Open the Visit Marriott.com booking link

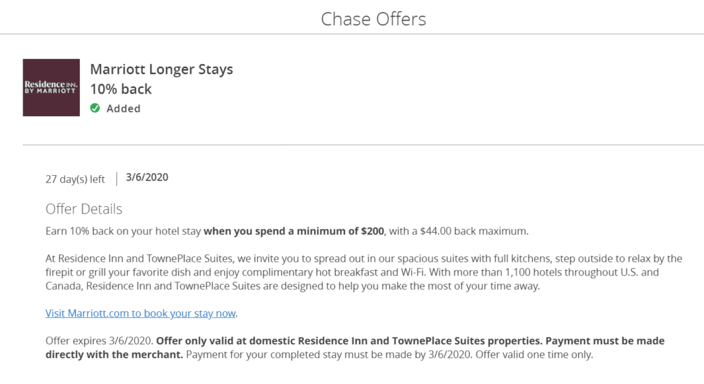click(x=140, y=313)
